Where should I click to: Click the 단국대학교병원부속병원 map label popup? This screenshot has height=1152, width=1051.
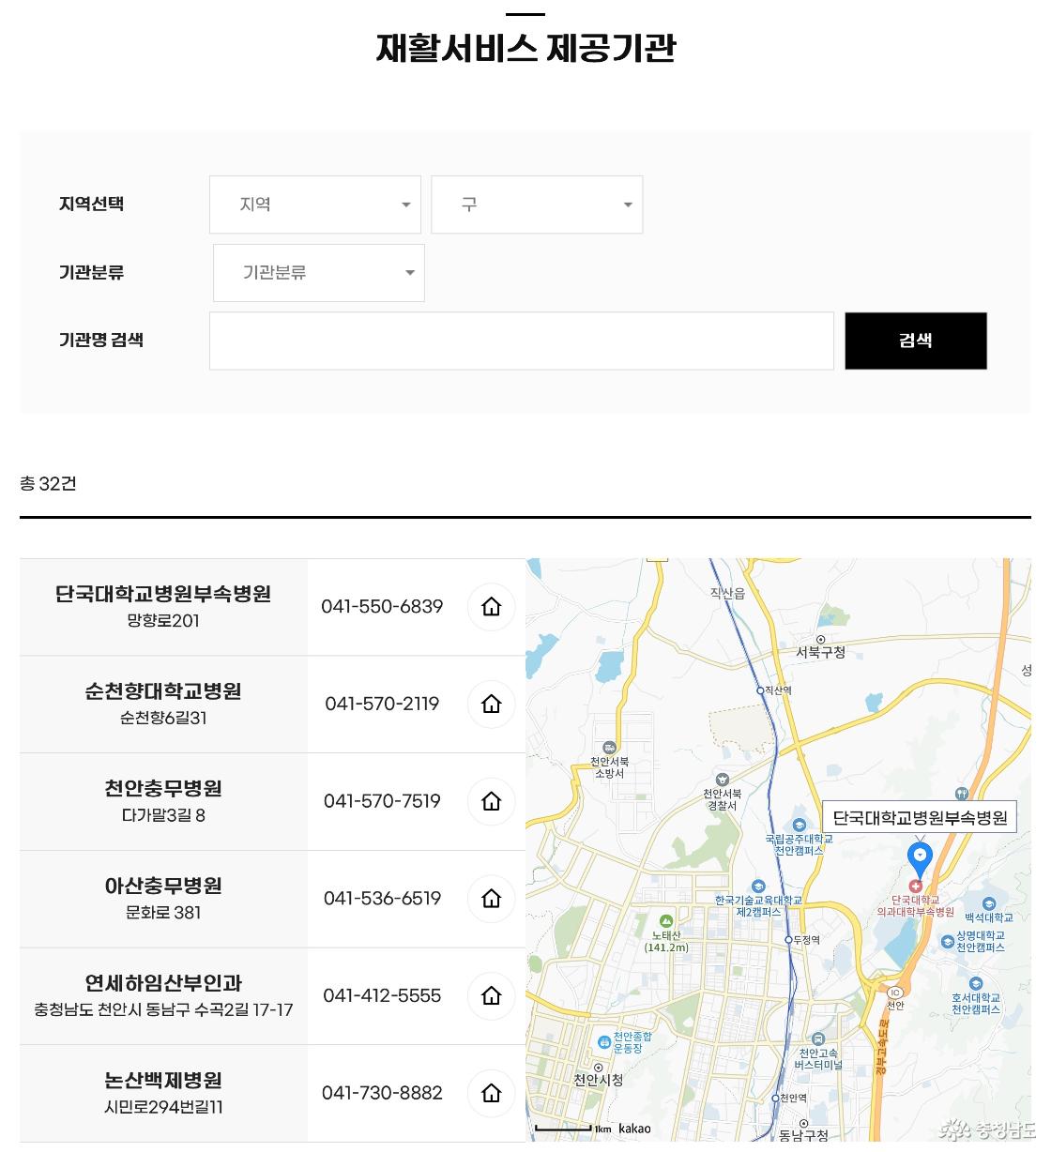921,817
